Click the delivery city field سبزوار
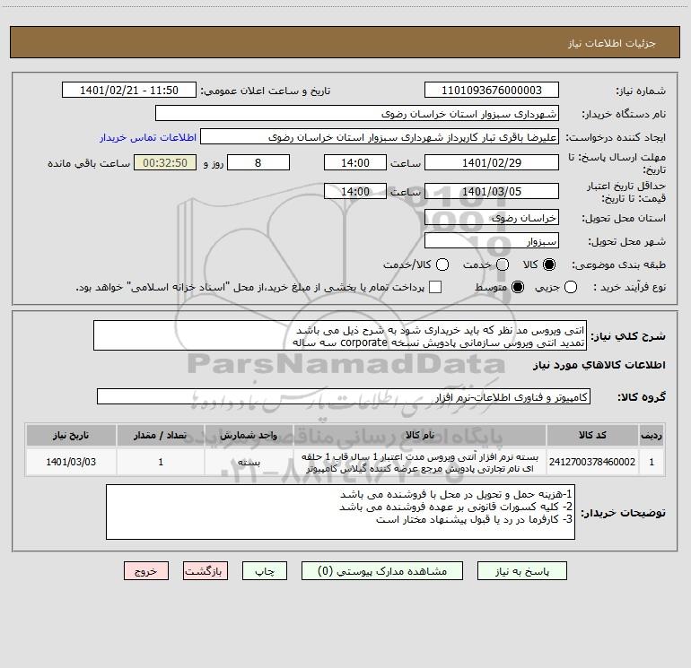The width and height of the screenshot is (691, 668). point(492,241)
